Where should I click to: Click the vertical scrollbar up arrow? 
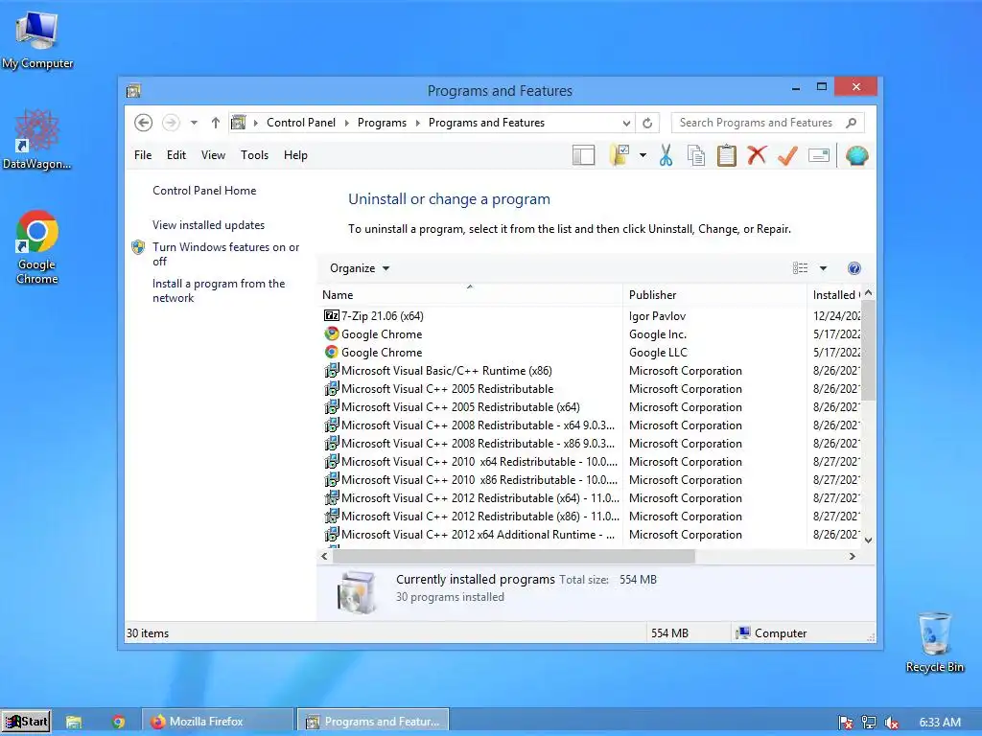(x=868, y=293)
